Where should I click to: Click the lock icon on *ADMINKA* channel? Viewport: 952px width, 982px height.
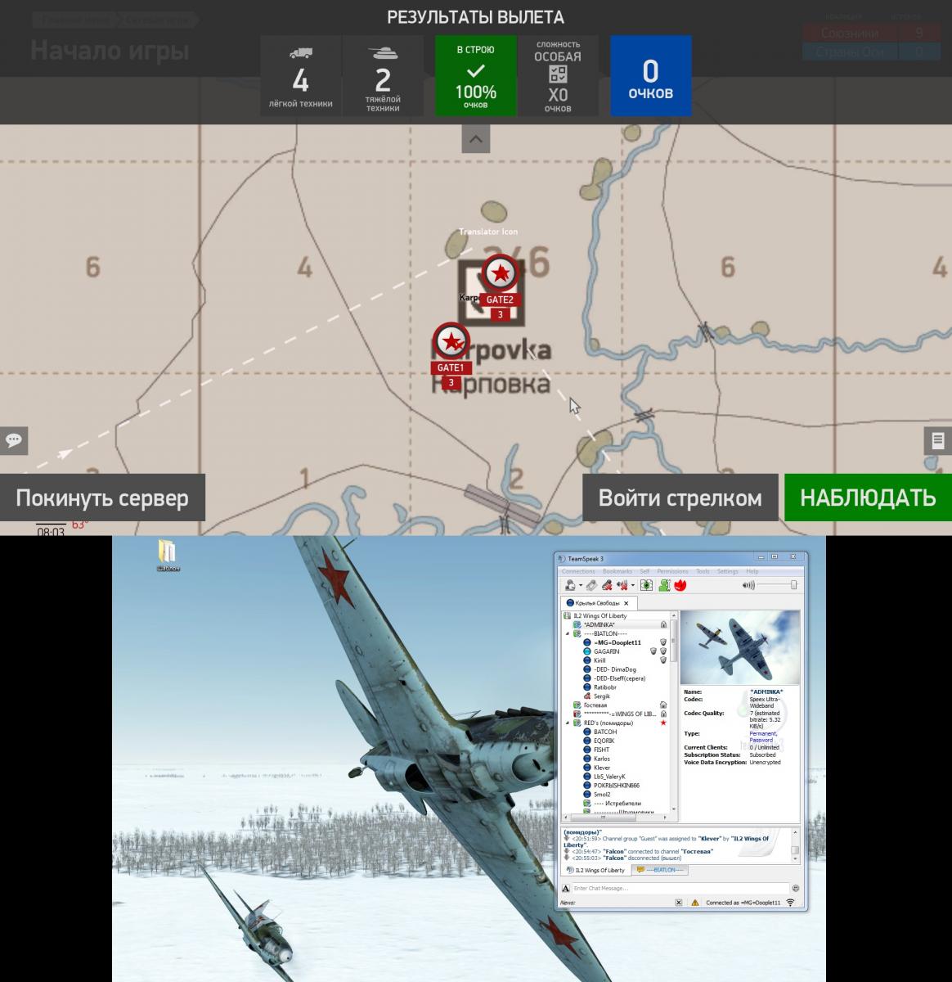click(663, 624)
